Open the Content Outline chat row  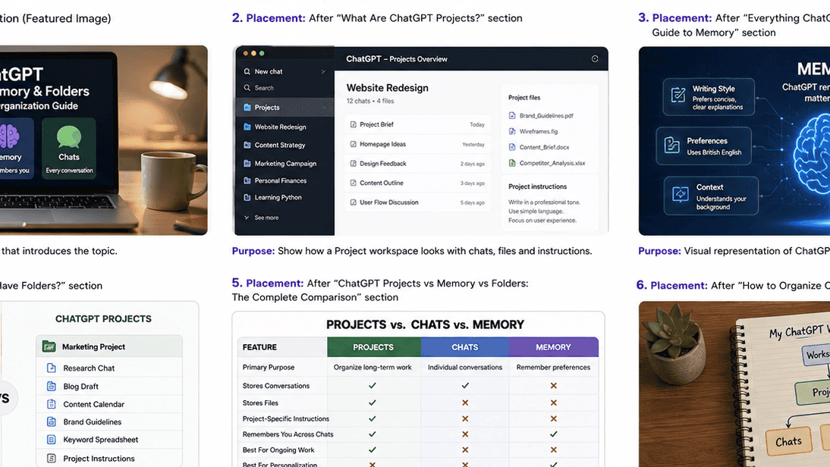coord(417,183)
